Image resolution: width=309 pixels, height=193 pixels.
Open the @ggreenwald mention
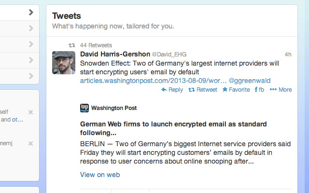tap(250, 81)
